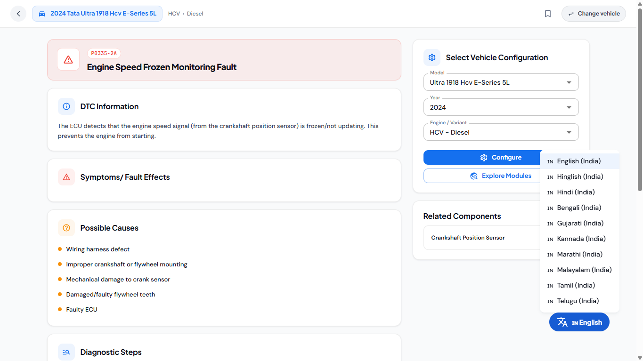
Task: Select English (India) from the language list
Action: coord(579,161)
